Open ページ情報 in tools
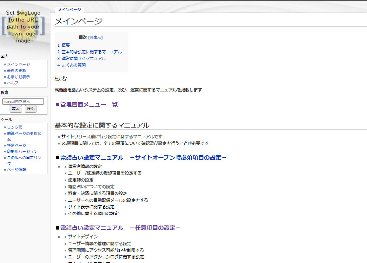Screen dimensions: 367x263 [17, 170]
